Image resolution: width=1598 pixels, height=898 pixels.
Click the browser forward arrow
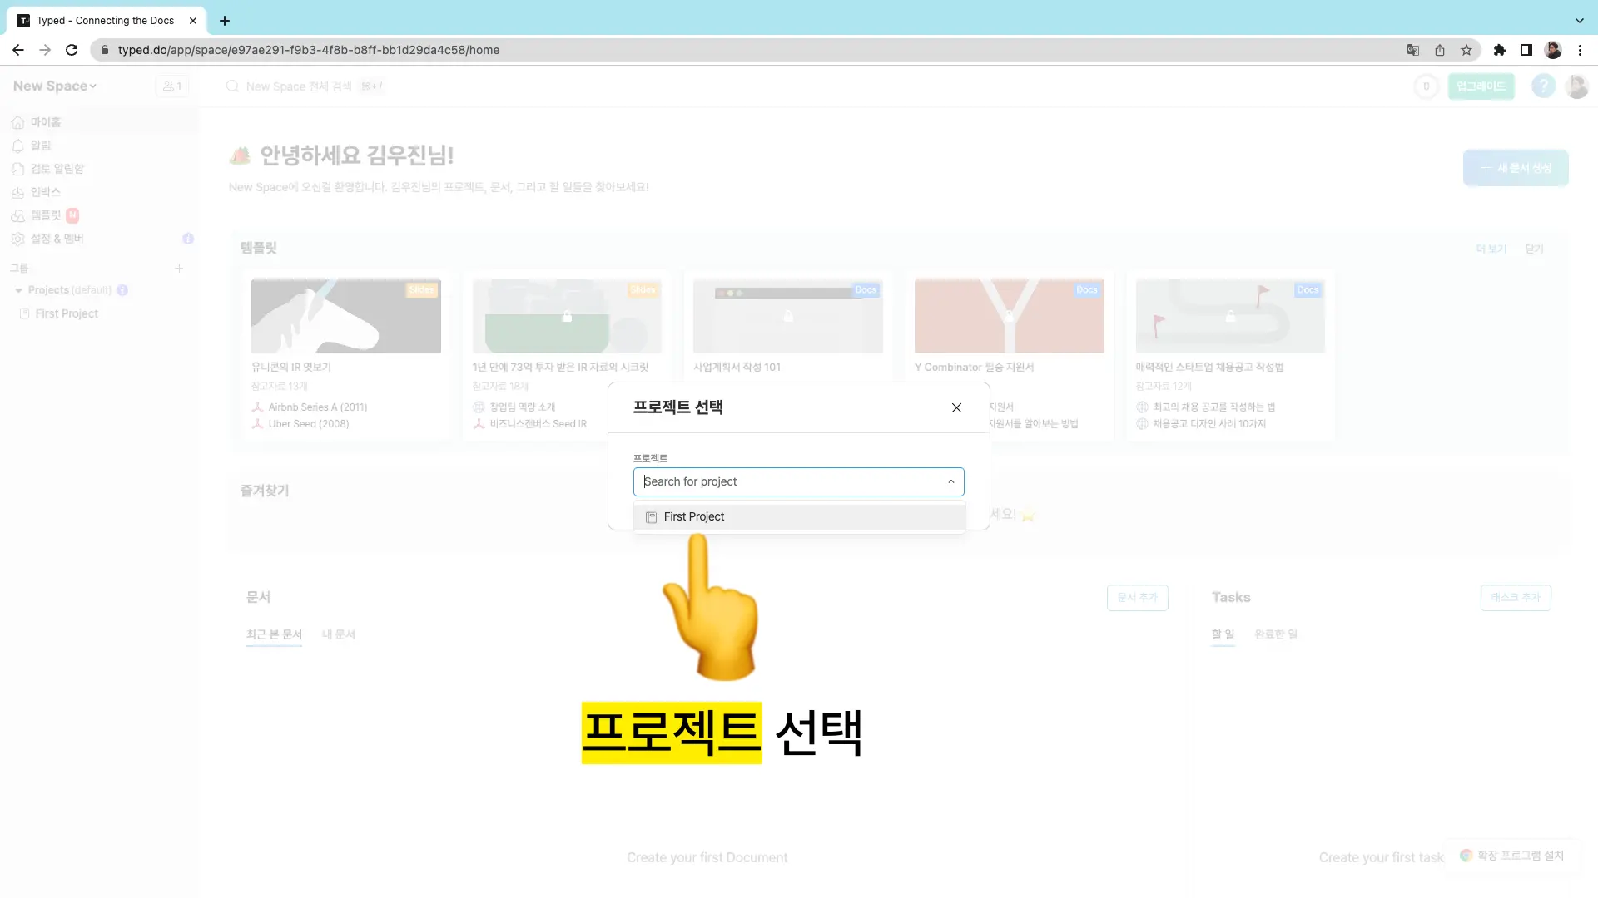click(45, 50)
